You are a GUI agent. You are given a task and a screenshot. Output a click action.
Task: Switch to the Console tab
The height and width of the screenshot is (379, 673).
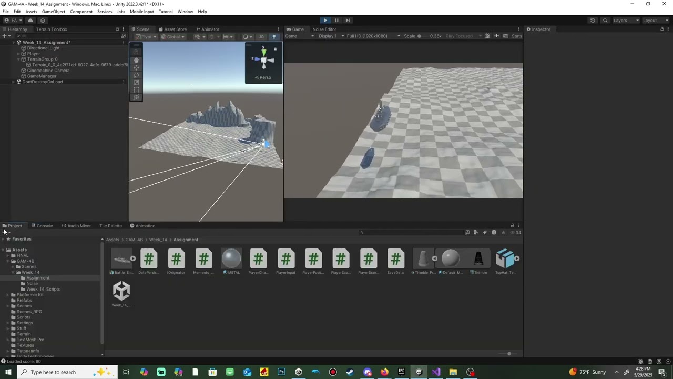coord(42,226)
